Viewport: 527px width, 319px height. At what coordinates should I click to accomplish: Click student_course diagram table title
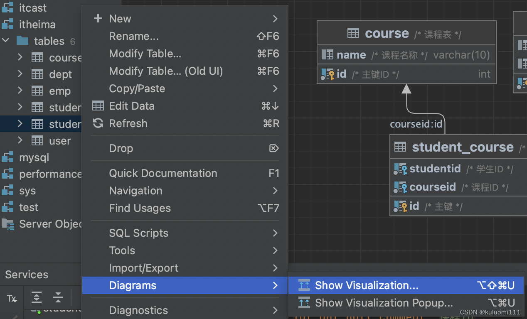[x=463, y=147]
